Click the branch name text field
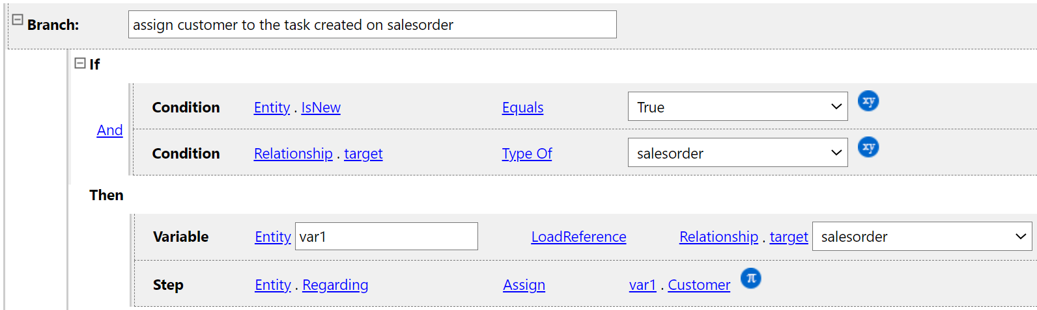 pos(372,25)
